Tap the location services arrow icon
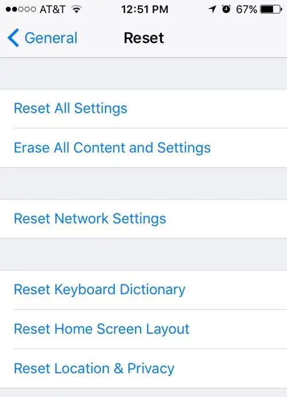Image resolution: width=287 pixels, height=397 pixels. coord(212,9)
